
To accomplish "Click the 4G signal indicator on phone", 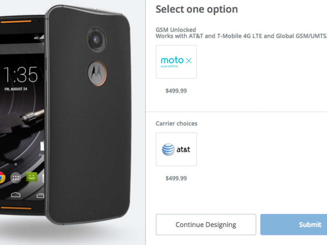I will (x=37, y=38).
